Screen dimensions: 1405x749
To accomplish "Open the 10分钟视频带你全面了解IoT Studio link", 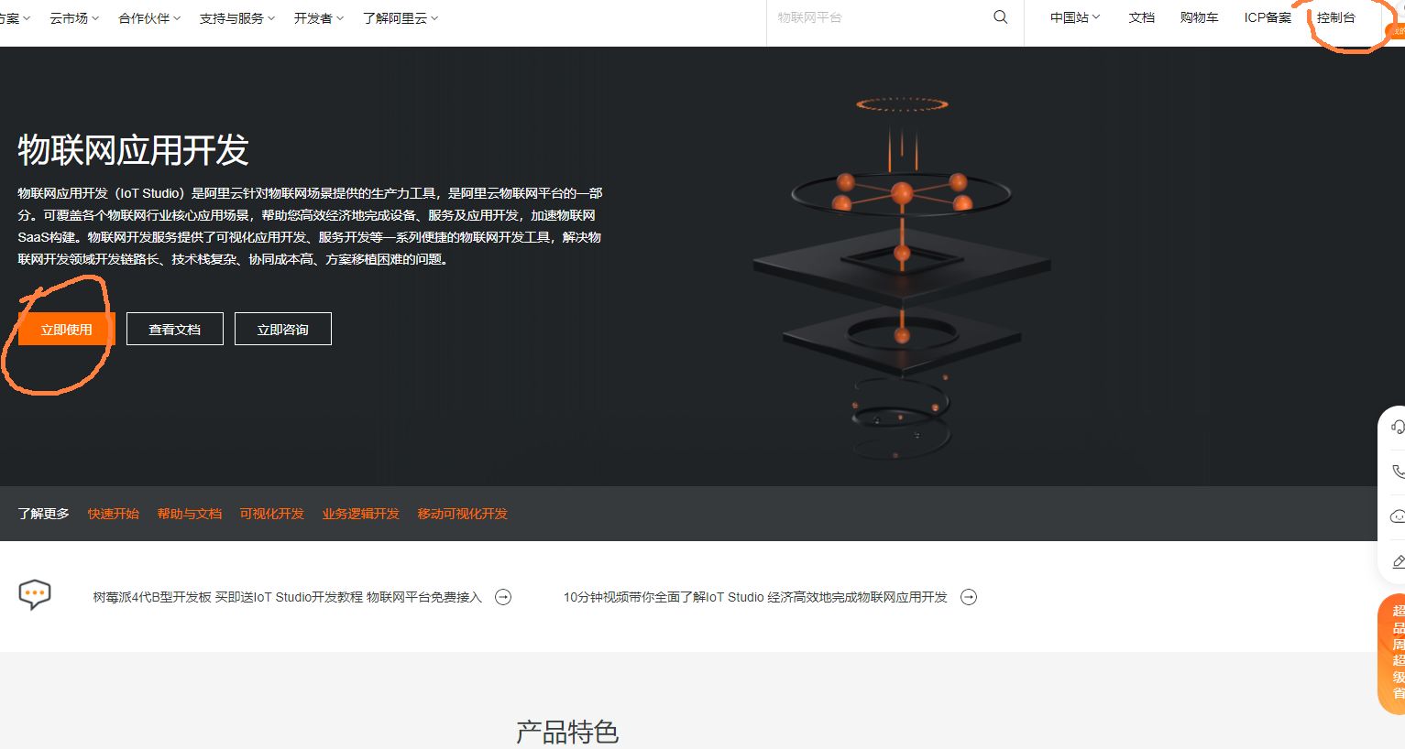I will coord(755,597).
